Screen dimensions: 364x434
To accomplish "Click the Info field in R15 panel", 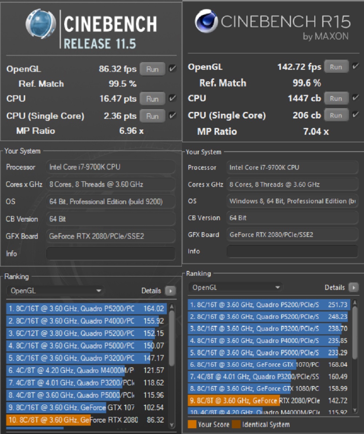I will pos(292,251).
